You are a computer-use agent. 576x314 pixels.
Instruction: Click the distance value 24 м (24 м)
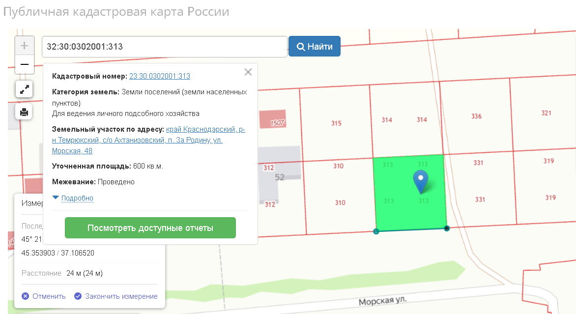tap(85, 273)
